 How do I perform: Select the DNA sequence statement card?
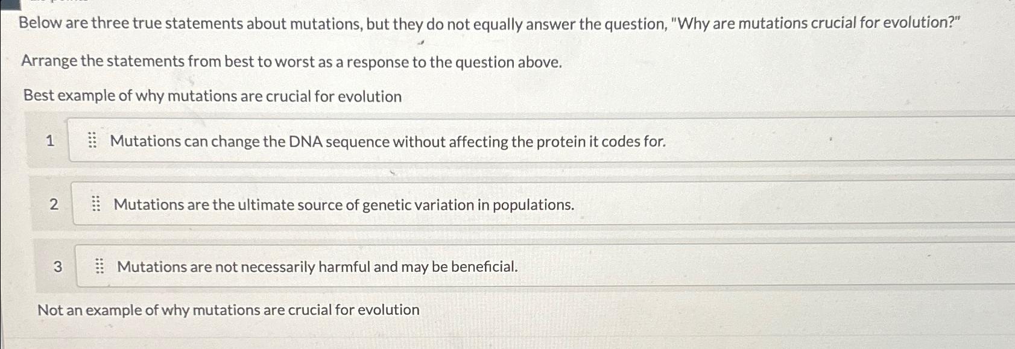click(x=386, y=142)
